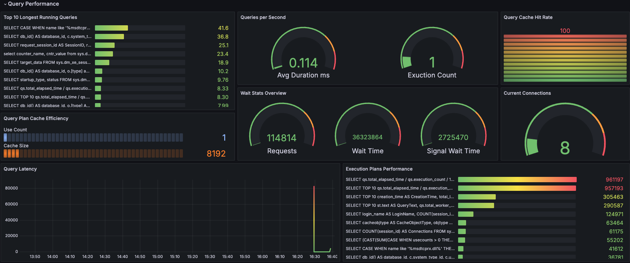Click the 'SELECT qs.total_elapsed_time / qs.executio...' longest query row

point(116,88)
